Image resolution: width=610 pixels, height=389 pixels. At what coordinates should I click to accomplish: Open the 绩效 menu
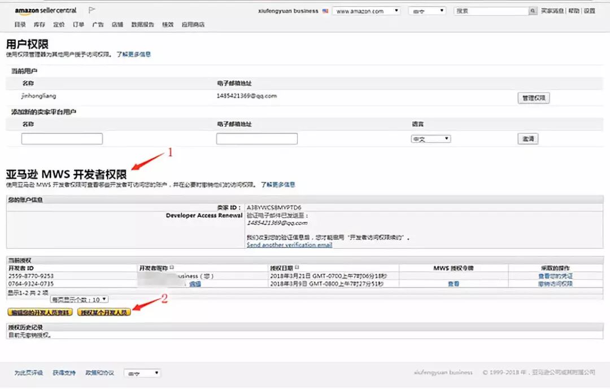[168, 24]
